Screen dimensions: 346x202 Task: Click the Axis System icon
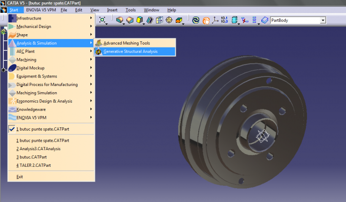pyautogui.click(x=215, y=20)
